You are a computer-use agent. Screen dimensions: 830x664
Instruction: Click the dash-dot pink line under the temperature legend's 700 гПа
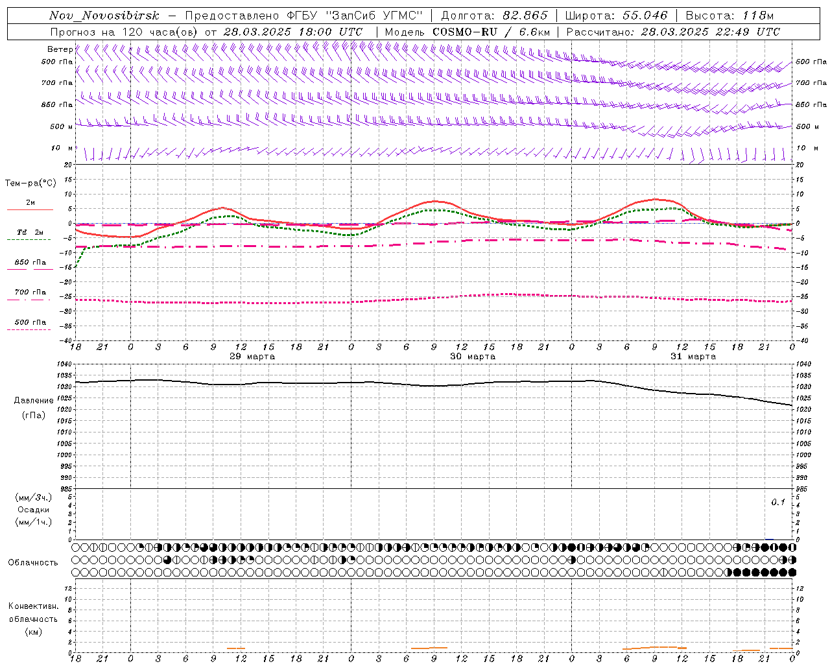point(29,300)
